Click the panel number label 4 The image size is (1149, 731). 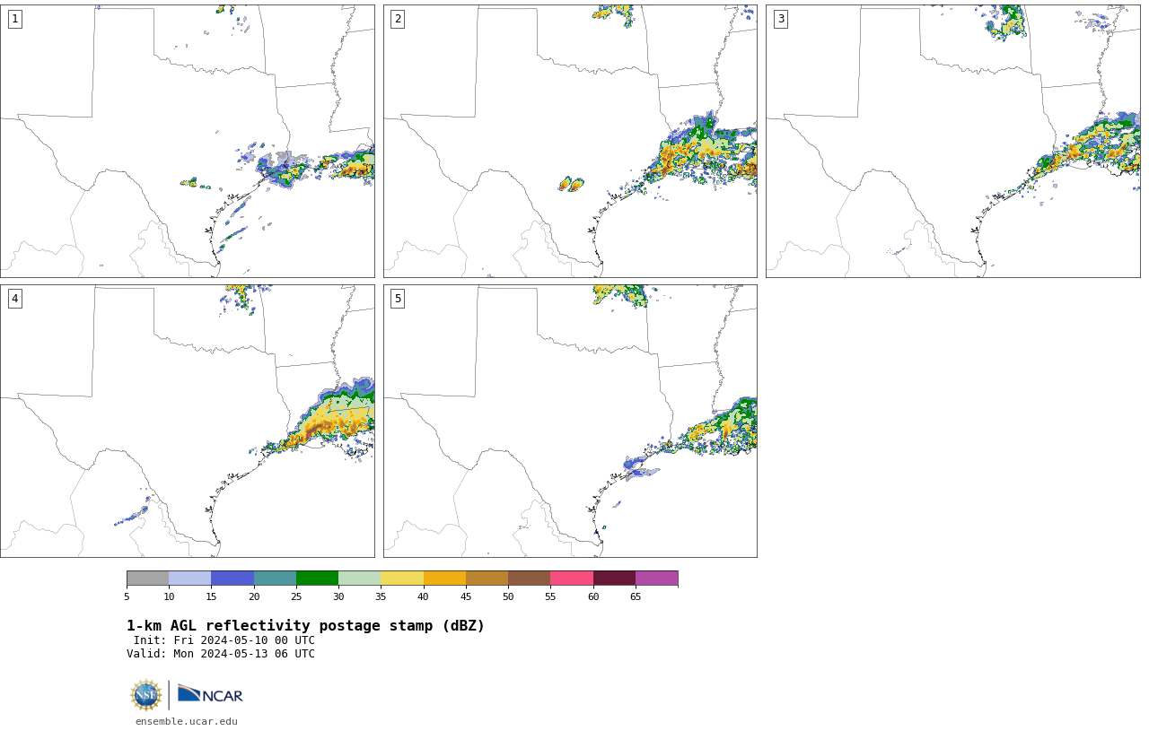click(14, 299)
